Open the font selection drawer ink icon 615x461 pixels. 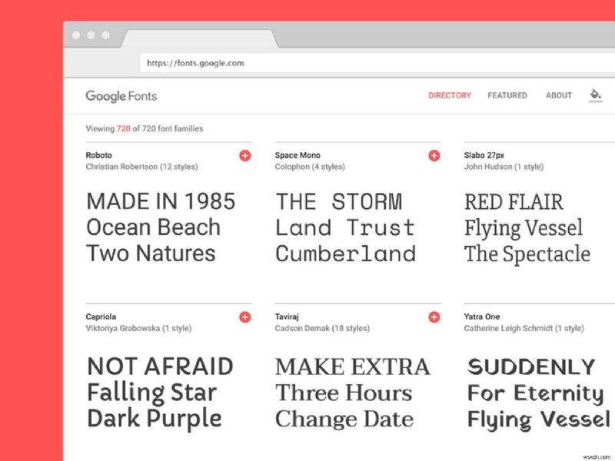(595, 94)
